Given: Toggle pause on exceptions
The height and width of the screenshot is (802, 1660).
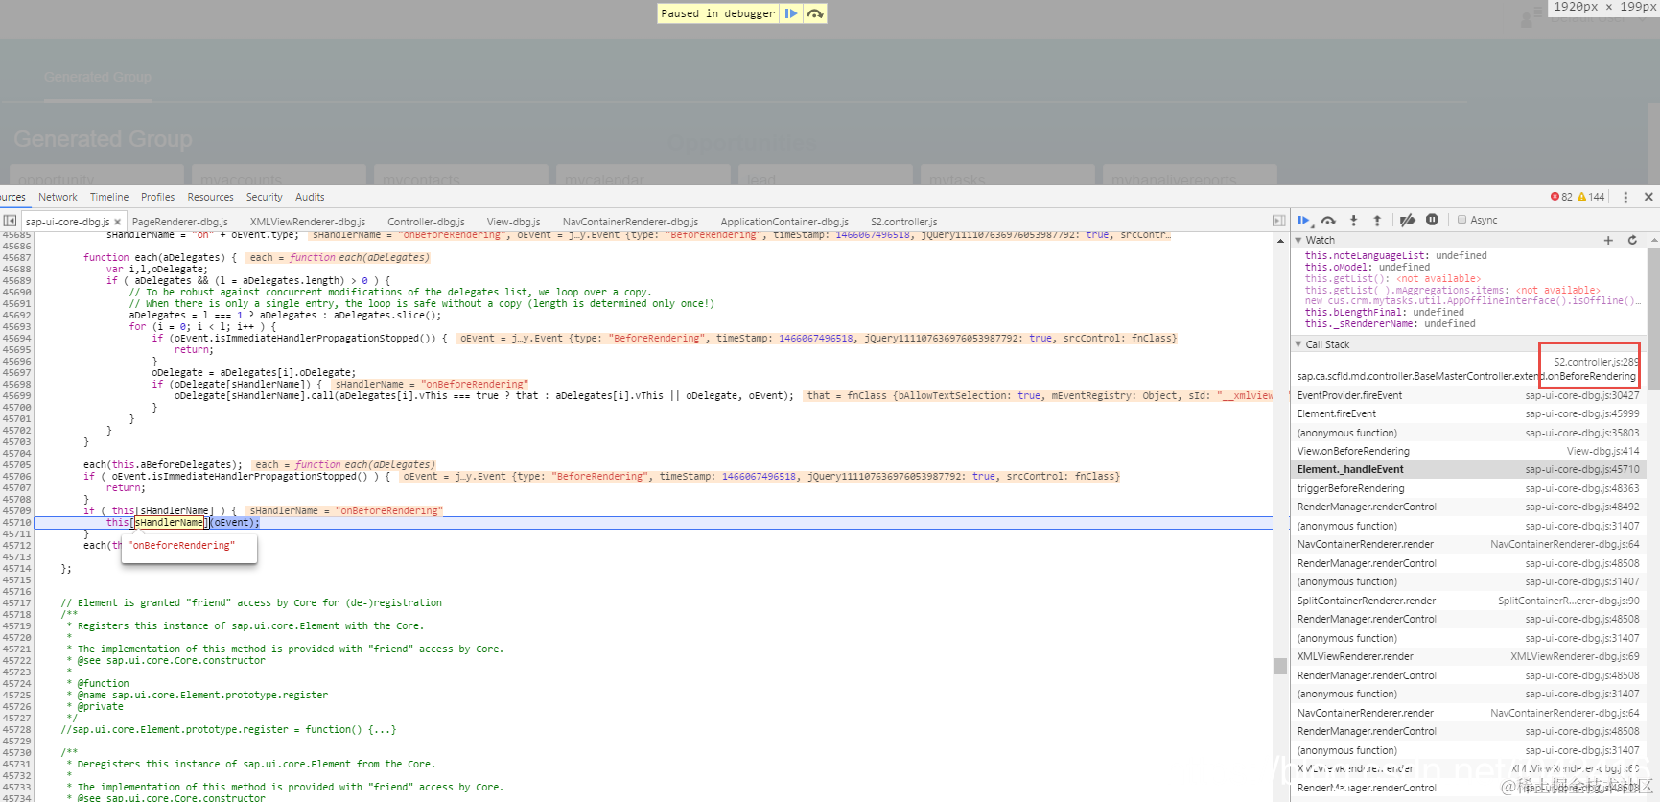Looking at the screenshot, I should pos(1432,220).
